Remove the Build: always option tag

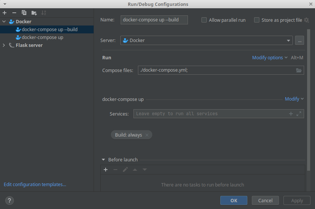pos(147,135)
